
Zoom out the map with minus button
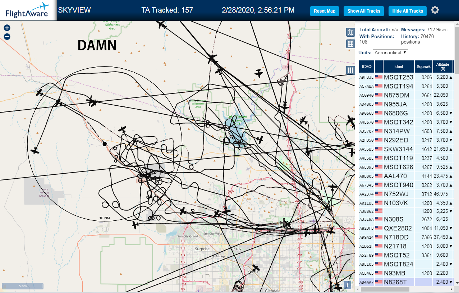pos(7,36)
